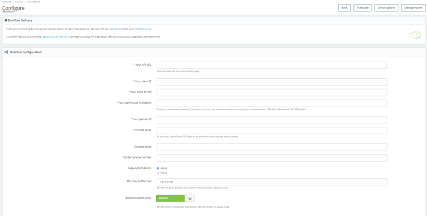This screenshot has height=216, width=427.
Task: Click the truck icon beside BoxNow Delivery
Action: click(6, 20)
